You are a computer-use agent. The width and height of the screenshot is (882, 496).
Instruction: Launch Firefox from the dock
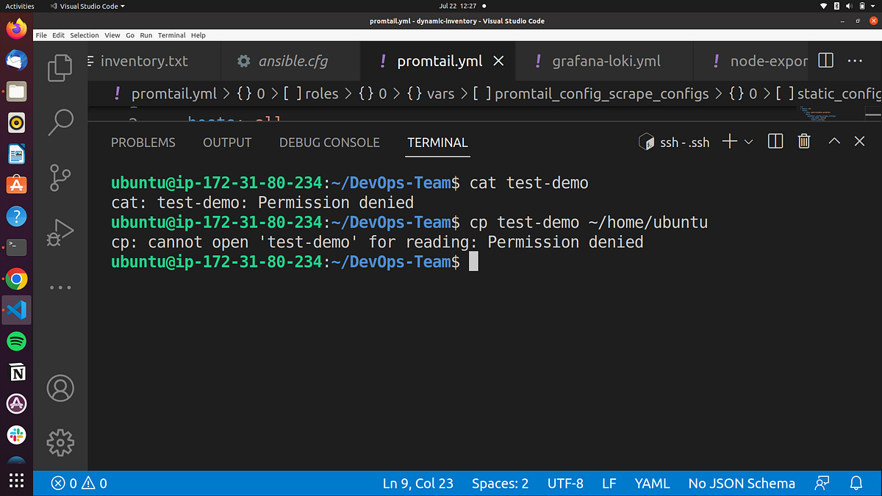tap(16, 30)
